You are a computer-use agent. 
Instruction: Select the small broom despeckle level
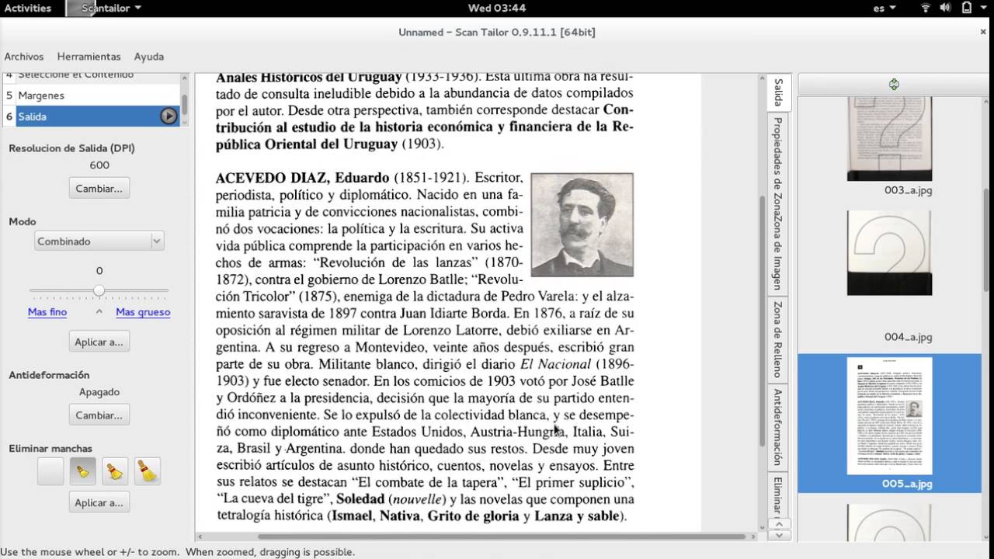tap(83, 471)
